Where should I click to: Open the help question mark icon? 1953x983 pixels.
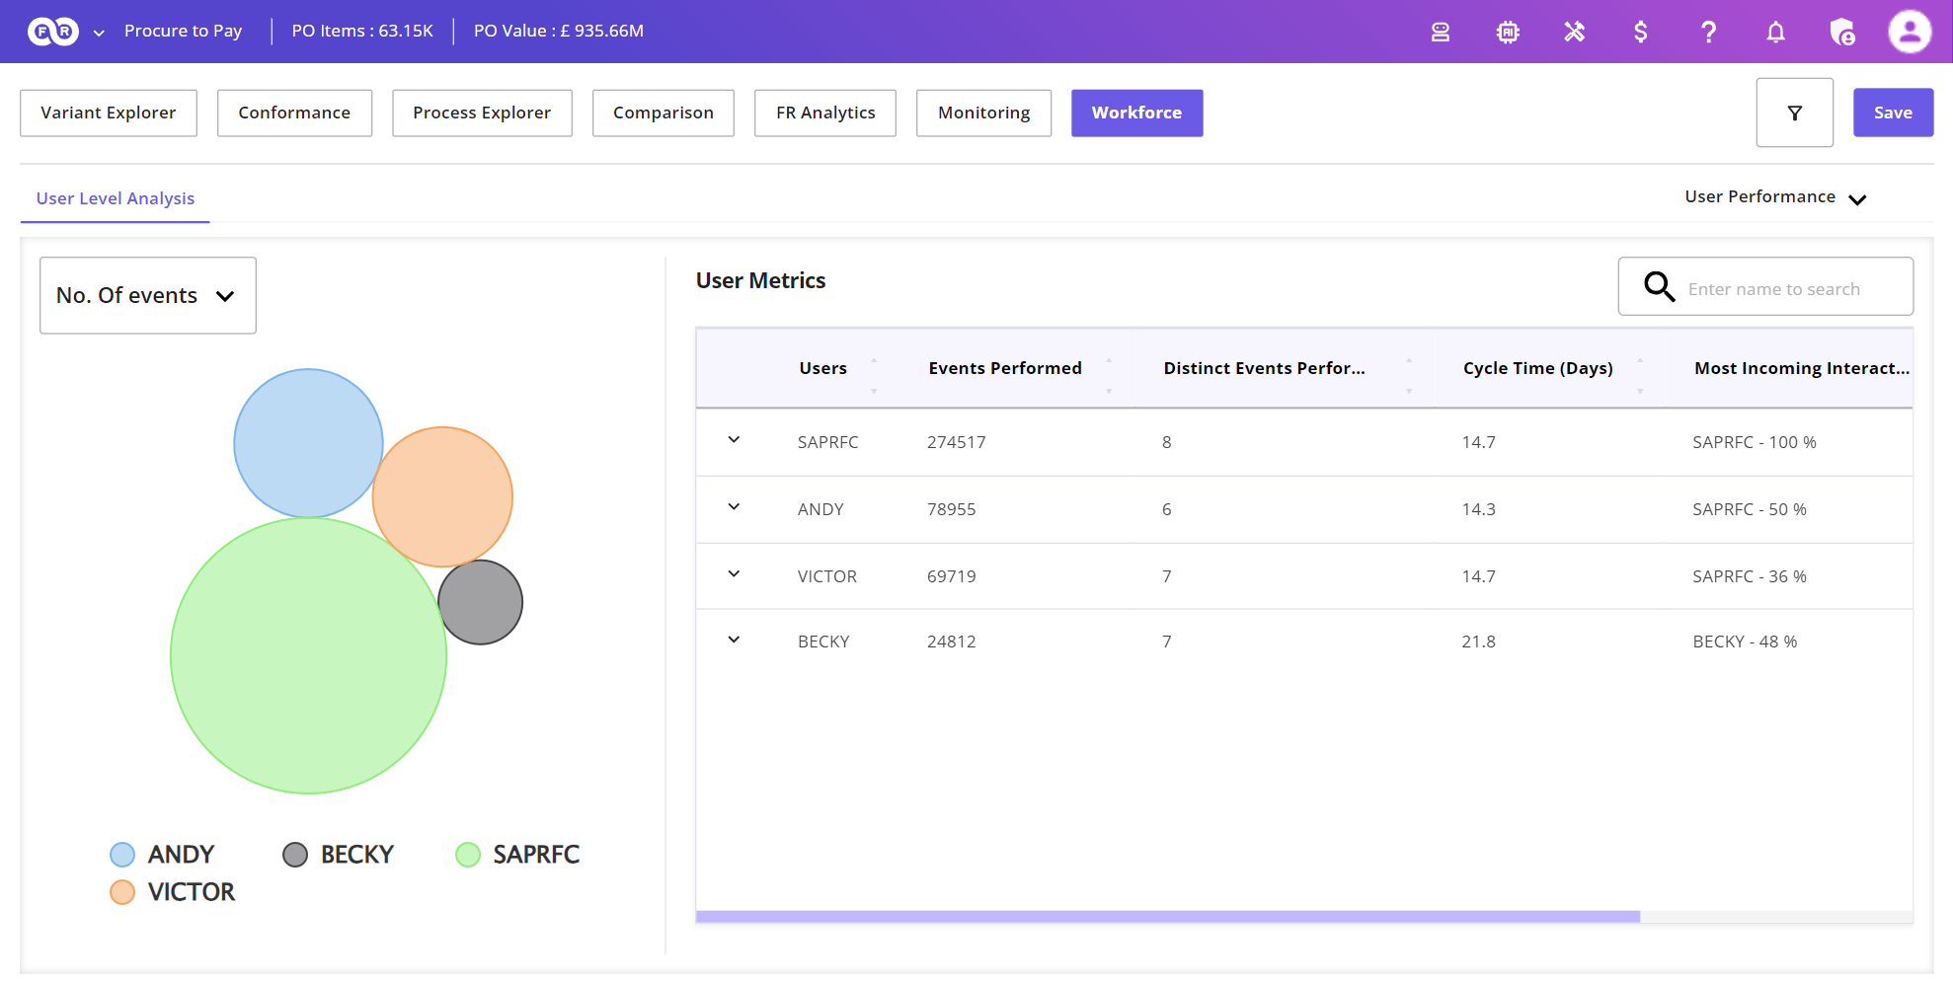[1708, 32]
